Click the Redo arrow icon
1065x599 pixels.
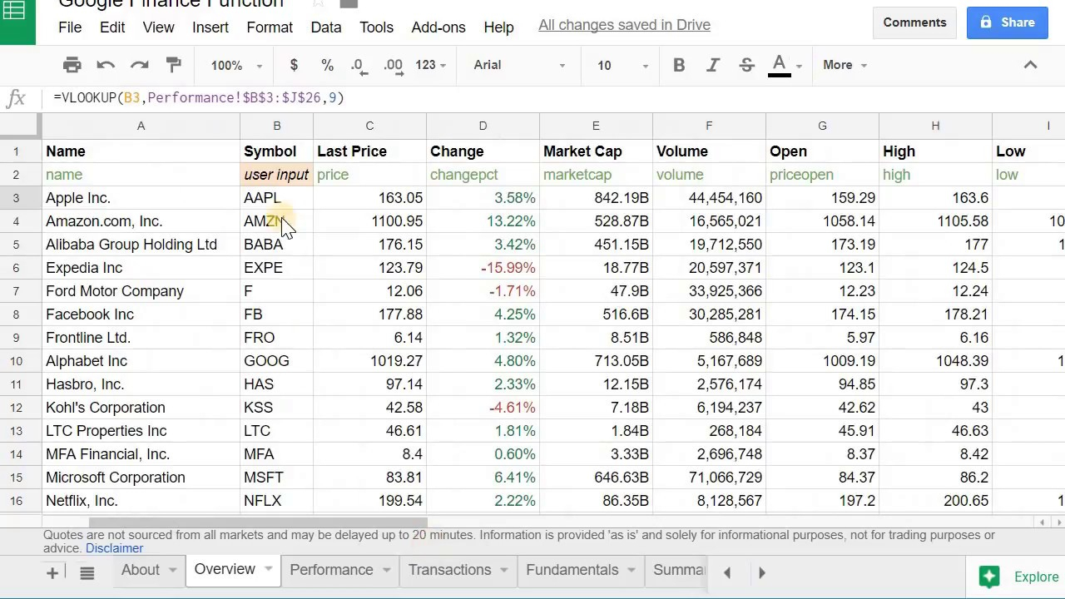(139, 65)
